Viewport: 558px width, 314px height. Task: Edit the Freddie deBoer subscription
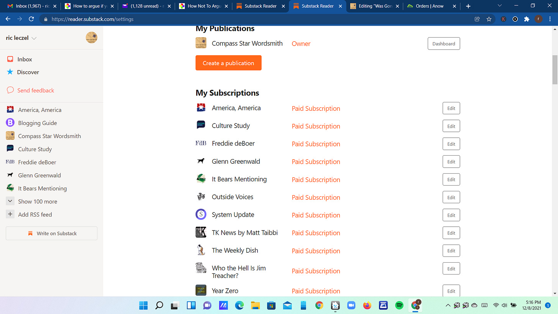coord(451,144)
